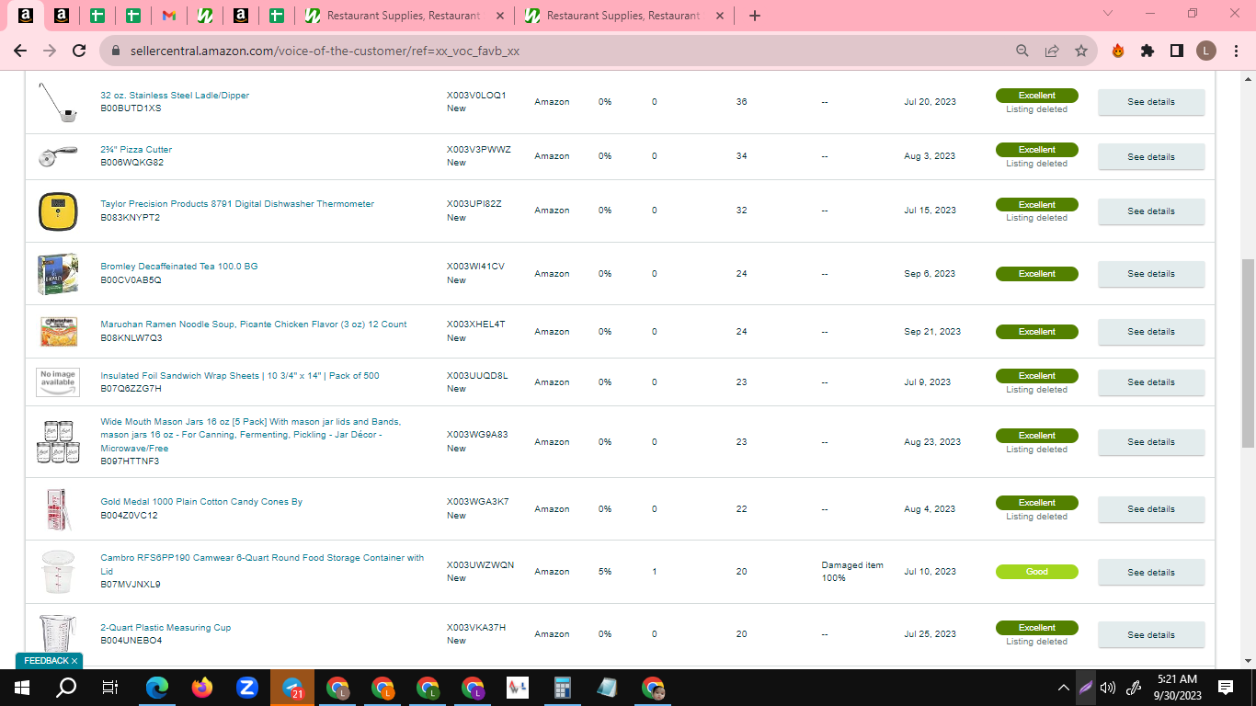The image size is (1256, 706).
Task: Click the purple feather tray icon
Action: click(1085, 688)
